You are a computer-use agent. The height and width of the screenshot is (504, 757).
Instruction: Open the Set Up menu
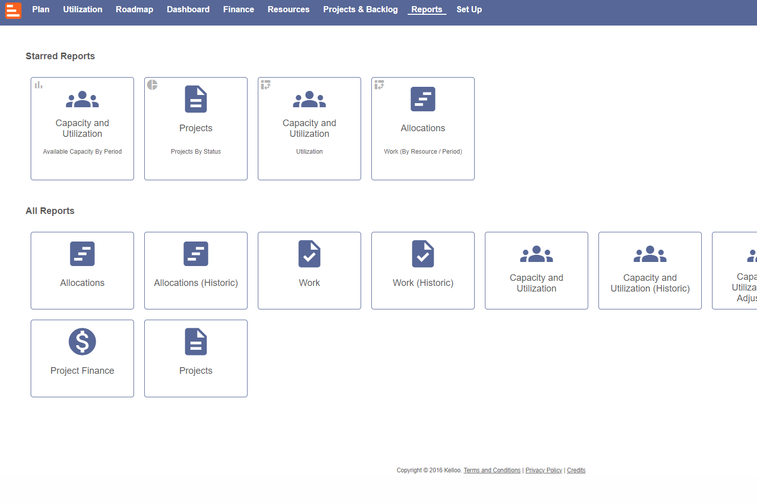point(469,9)
